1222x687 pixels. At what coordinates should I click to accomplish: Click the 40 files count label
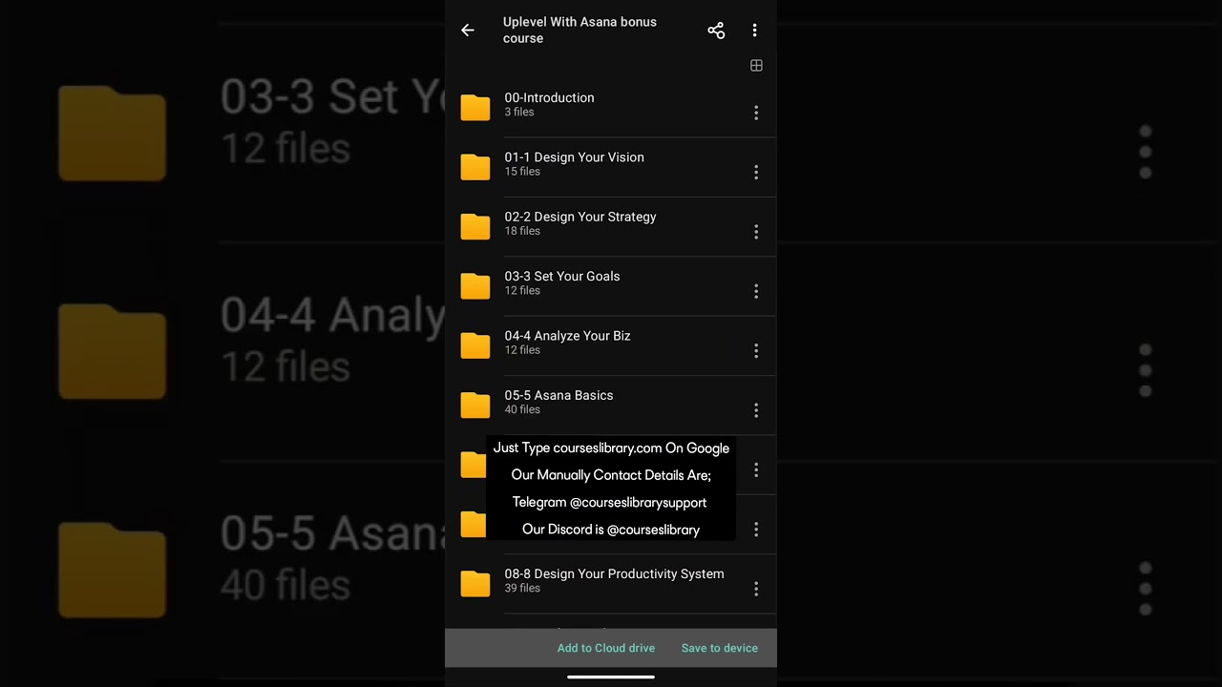[522, 410]
